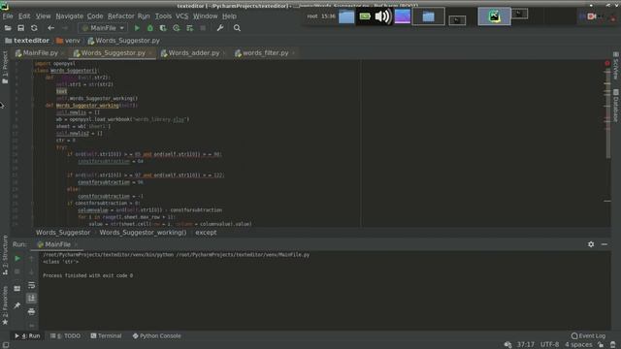Run with coverage shield icon
Image resolution: width=621 pixels, height=349 pixels.
(x=163, y=28)
